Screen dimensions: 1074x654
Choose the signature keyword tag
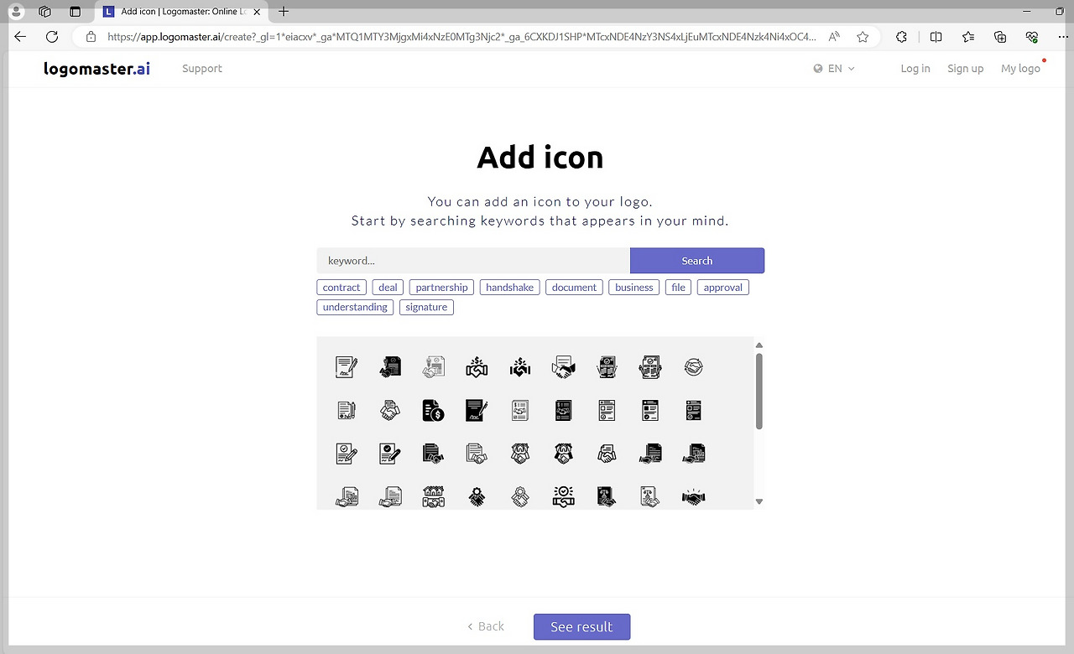pos(426,308)
